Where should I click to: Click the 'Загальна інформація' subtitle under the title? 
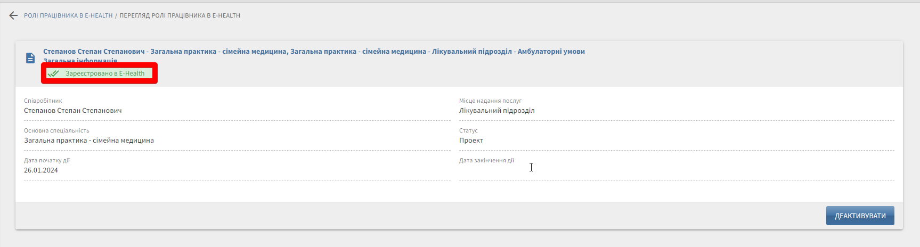tap(80, 61)
